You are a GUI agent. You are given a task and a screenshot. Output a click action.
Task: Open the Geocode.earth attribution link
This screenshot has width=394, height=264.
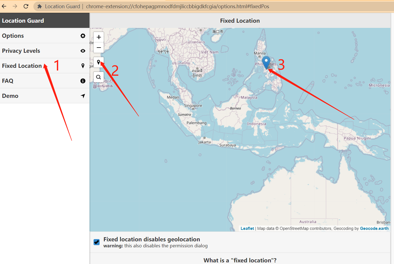[x=374, y=228]
